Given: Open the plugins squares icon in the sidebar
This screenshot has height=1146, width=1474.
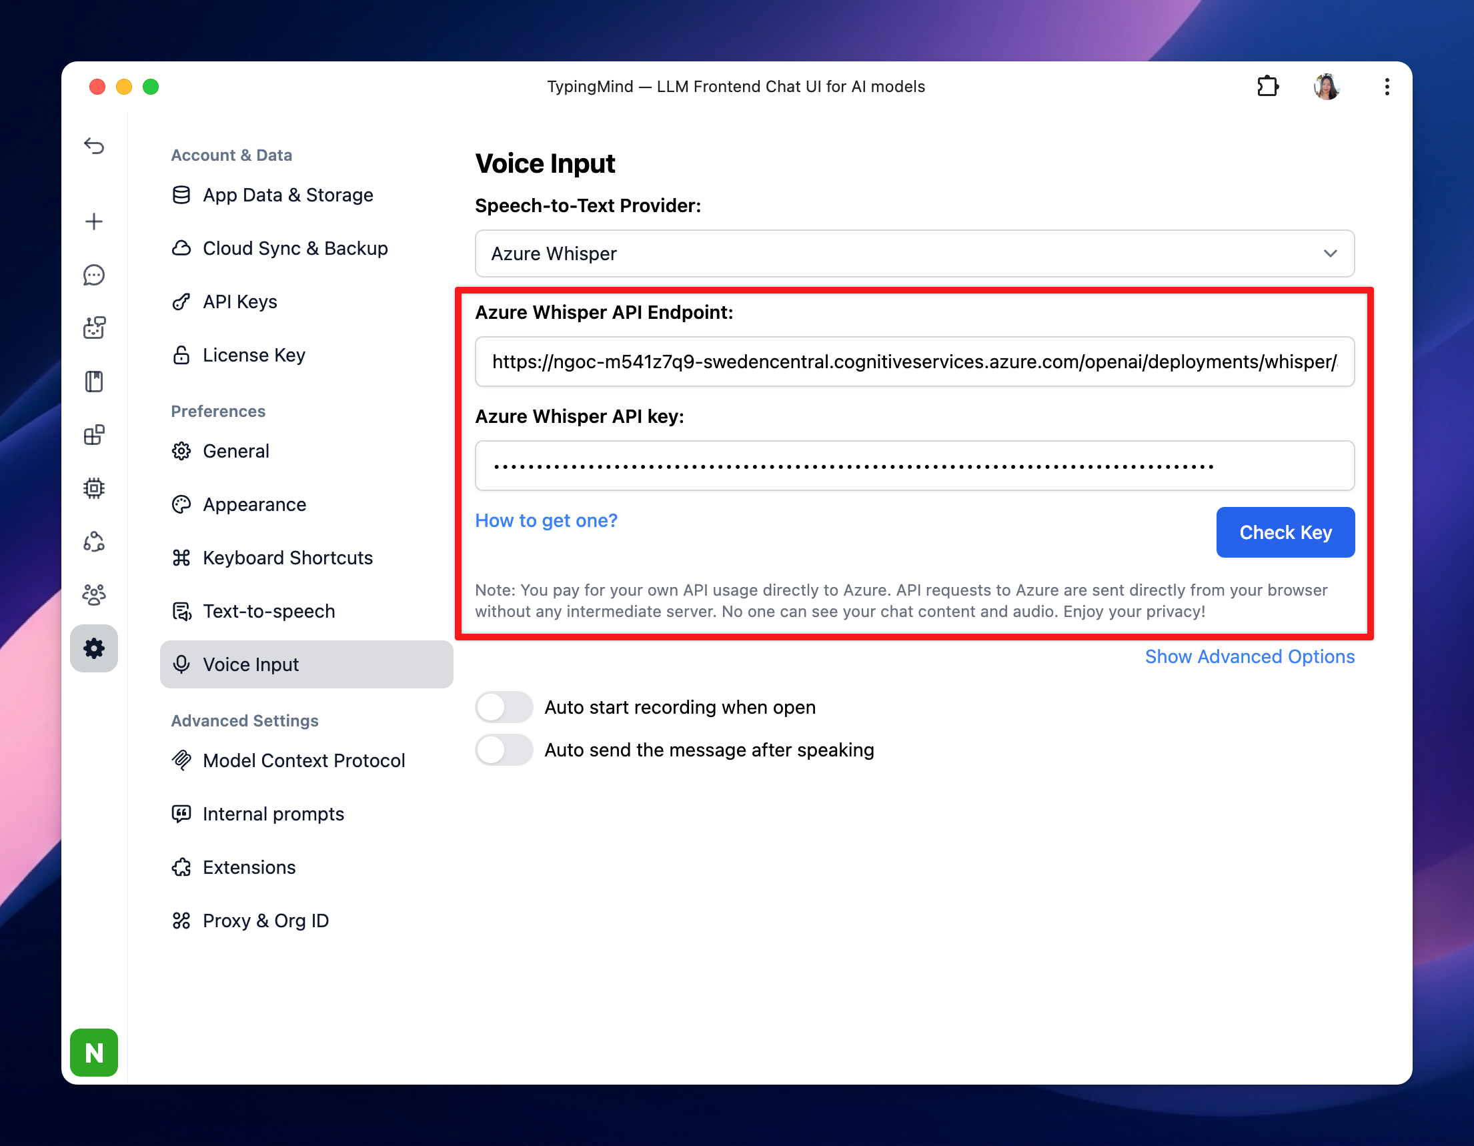Looking at the screenshot, I should (94, 435).
